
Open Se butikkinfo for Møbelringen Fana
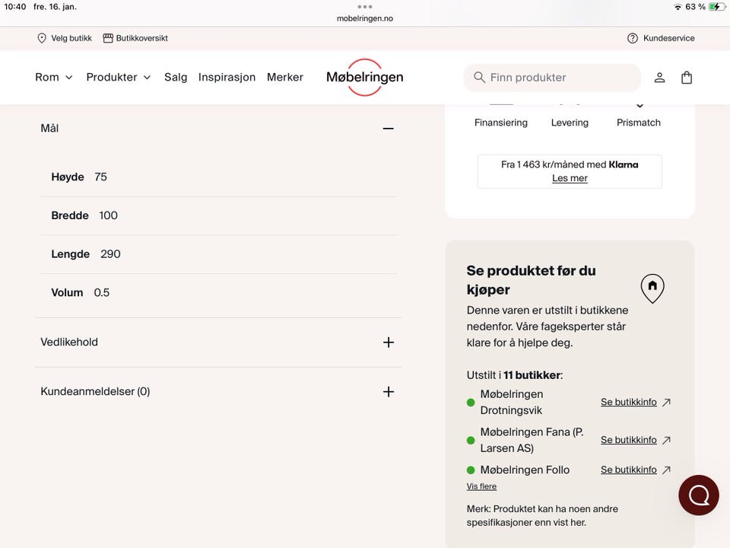tap(629, 440)
